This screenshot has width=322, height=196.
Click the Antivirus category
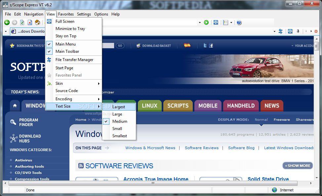23,160
